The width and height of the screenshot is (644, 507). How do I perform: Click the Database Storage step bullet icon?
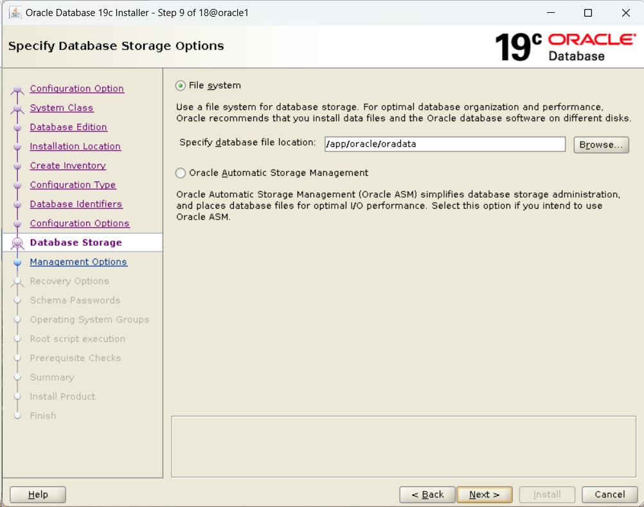coord(18,243)
